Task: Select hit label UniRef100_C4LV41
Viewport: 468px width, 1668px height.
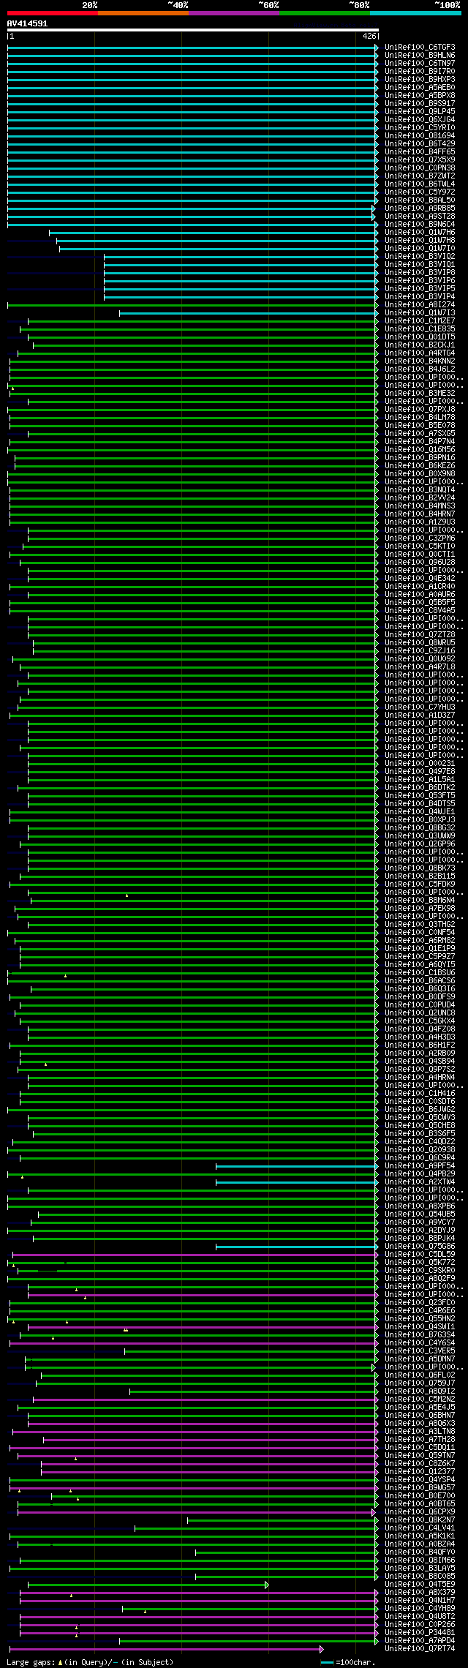Action: pos(420,1528)
